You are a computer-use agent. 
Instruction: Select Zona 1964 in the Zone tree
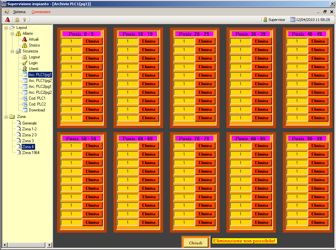[x=31, y=153]
